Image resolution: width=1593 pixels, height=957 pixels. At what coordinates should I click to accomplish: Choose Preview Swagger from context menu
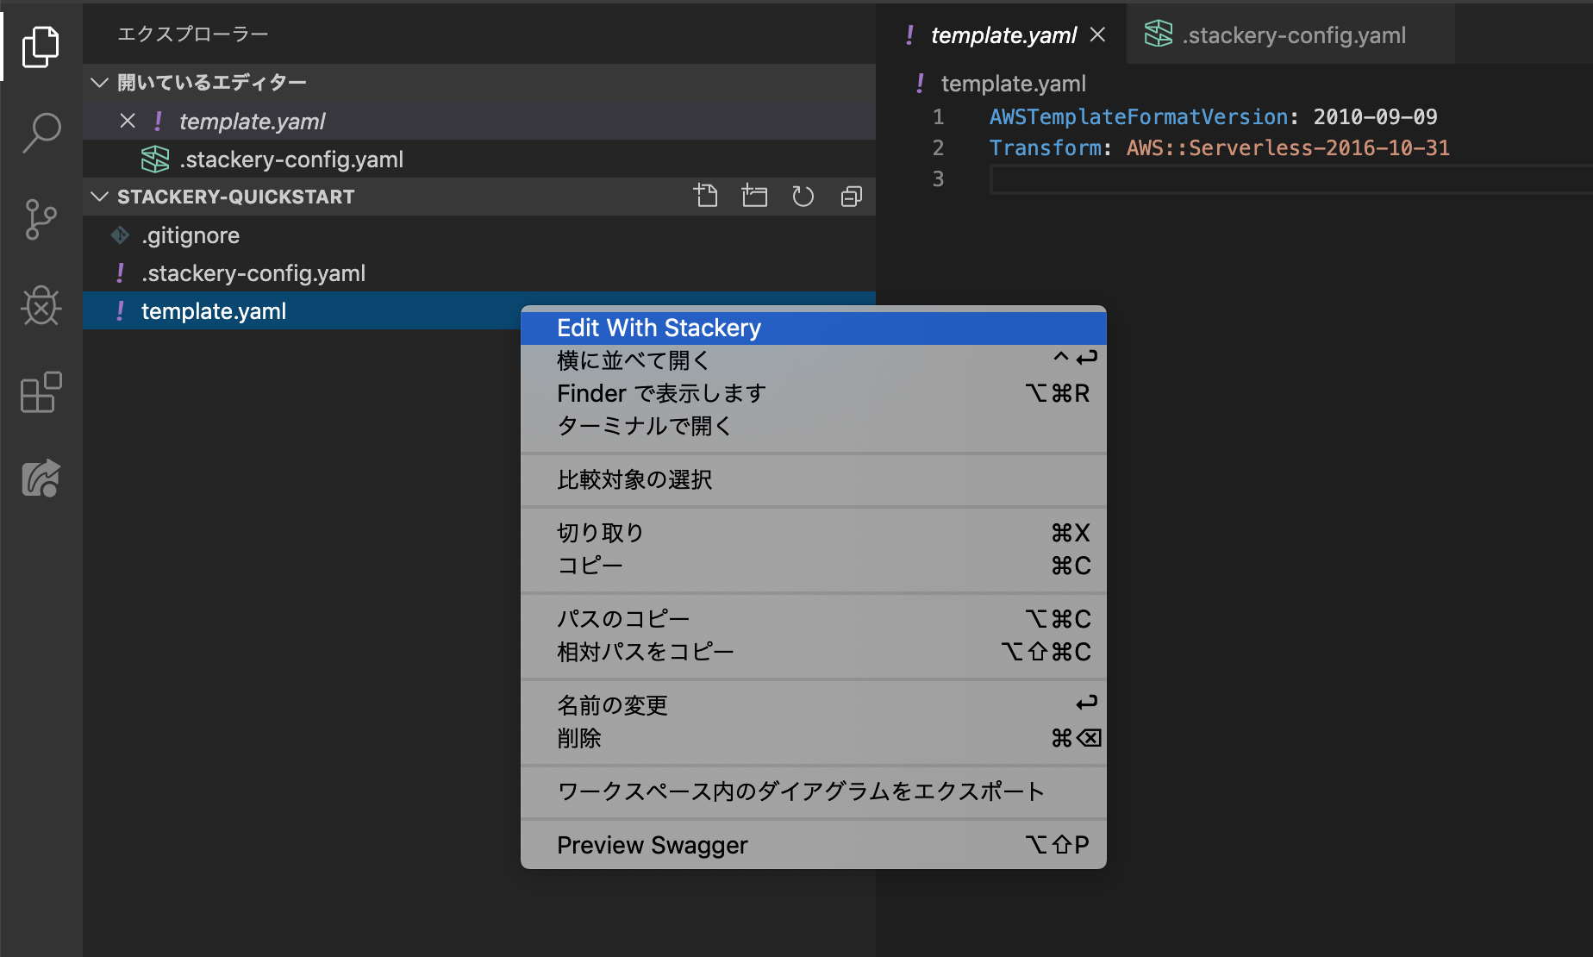(813, 845)
